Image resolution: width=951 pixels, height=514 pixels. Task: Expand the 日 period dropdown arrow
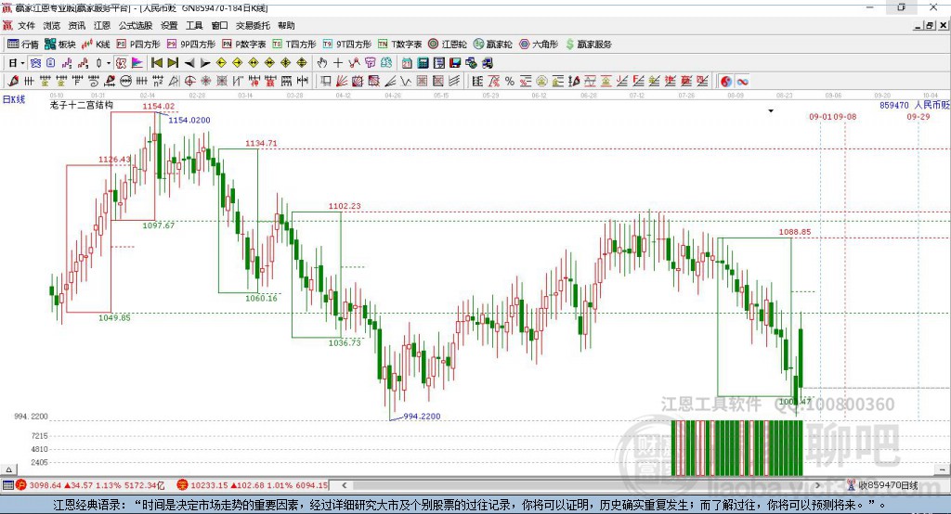pyautogui.click(x=22, y=63)
